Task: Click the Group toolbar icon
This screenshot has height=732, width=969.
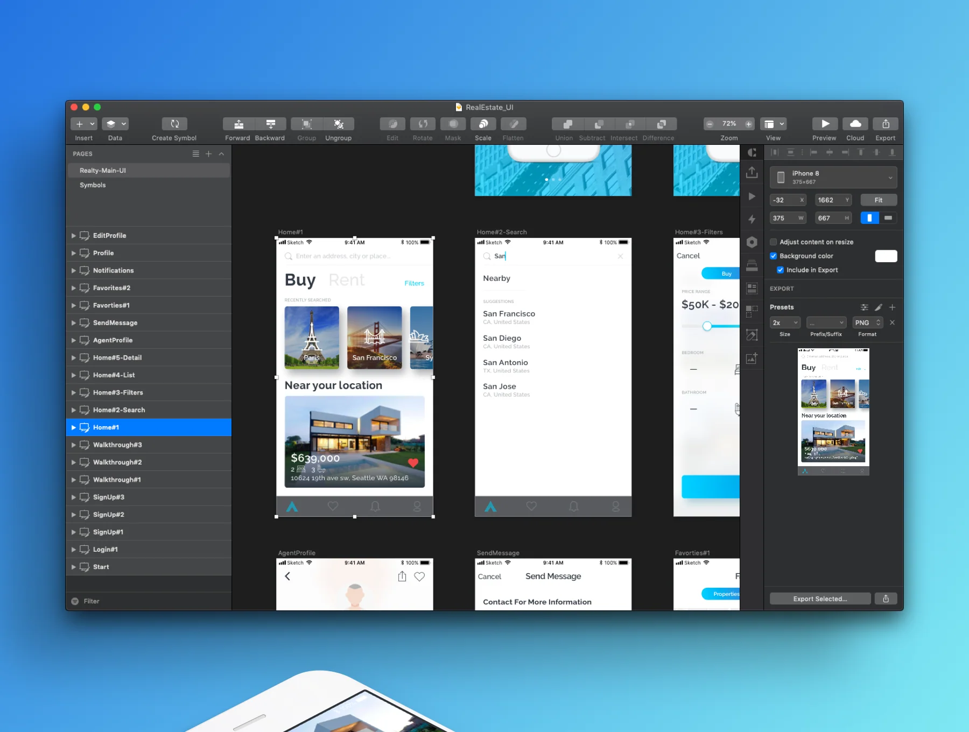Action: click(306, 124)
